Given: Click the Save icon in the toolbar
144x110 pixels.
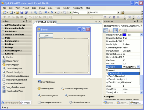Looking at the screenshot, I should [x=22, y=12].
